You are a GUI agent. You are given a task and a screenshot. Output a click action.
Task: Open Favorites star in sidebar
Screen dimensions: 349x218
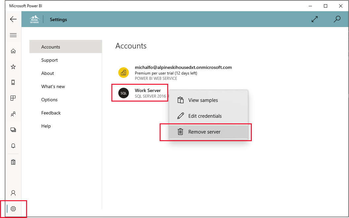tap(13, 67)
